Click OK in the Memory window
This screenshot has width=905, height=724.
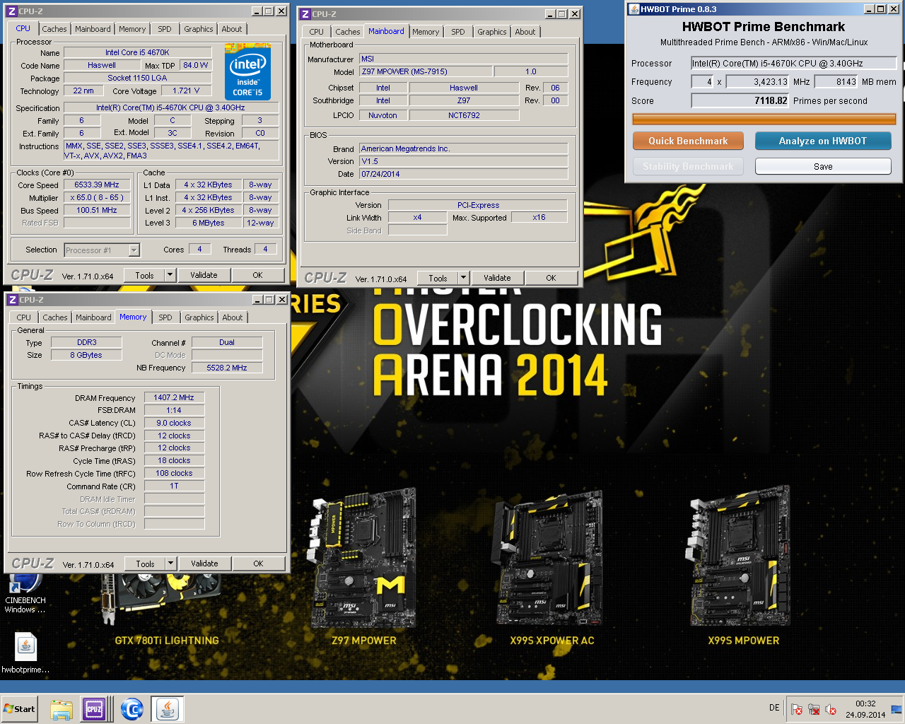coord(258,564)
